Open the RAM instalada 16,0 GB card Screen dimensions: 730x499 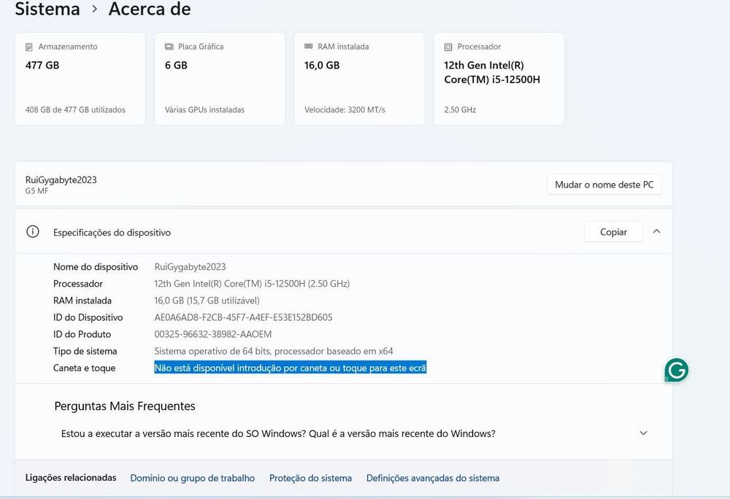(x=359, y=79)
